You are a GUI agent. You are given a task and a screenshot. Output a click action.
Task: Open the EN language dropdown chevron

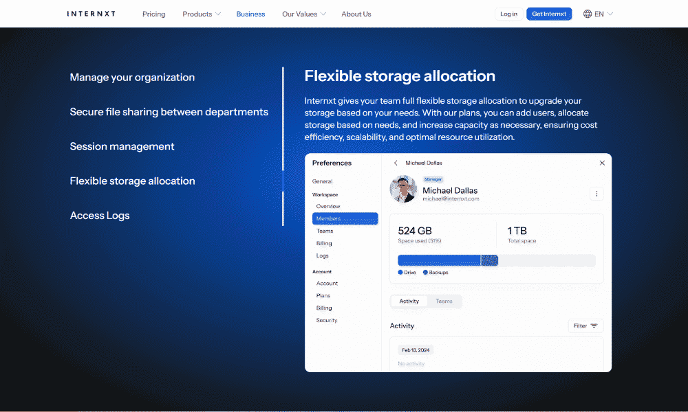(610, 14)
